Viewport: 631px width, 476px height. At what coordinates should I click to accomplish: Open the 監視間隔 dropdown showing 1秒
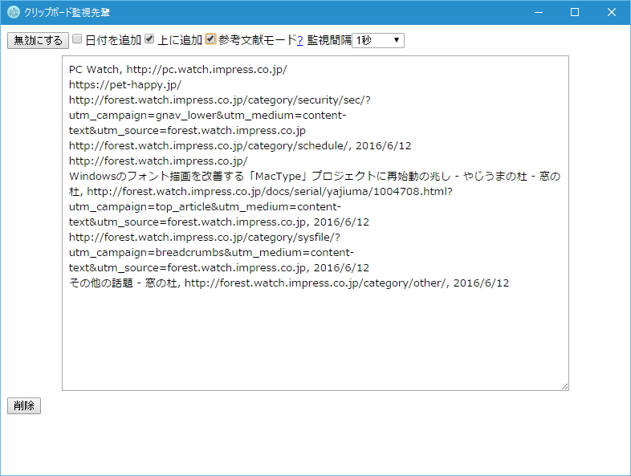pyautogui.click(x=378, y=40)
